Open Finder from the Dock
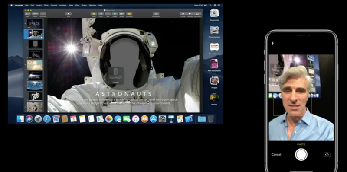Image resolution: width=347 pixels, height=172 pixels. (20, 119)
